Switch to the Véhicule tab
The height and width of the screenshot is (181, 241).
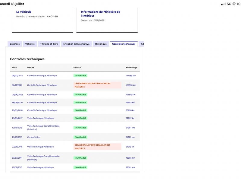(30, 44)
